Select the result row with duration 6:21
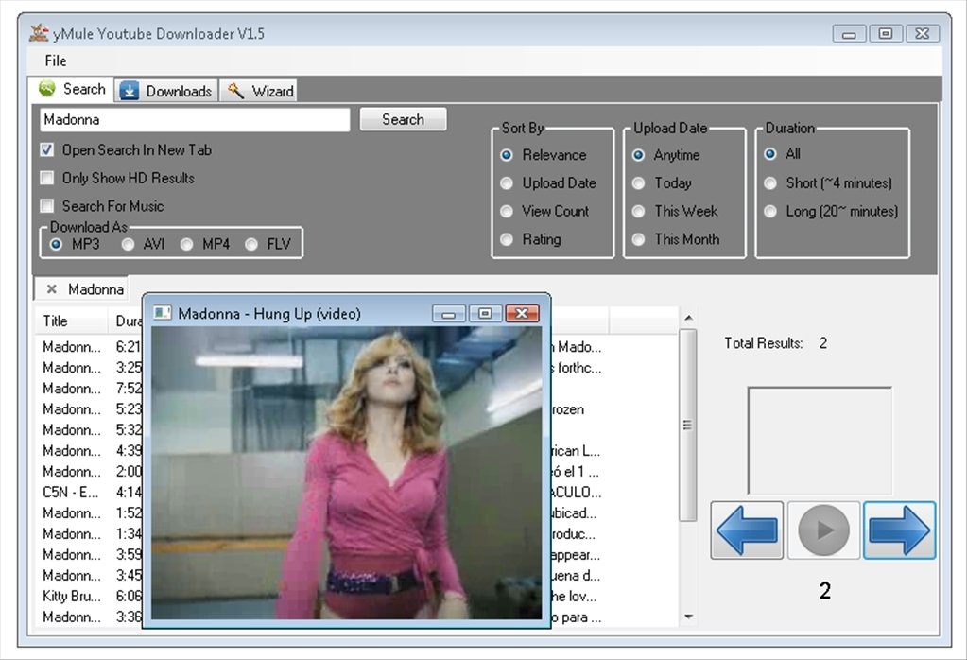967x660 pixels. click(x=90, y=347)
